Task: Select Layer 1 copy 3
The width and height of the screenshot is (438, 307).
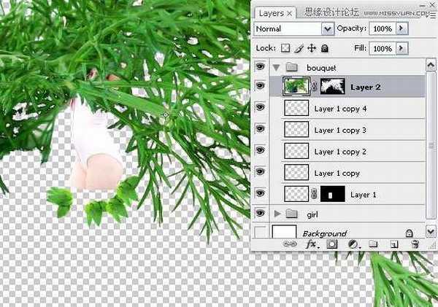Action: [339, 131]
